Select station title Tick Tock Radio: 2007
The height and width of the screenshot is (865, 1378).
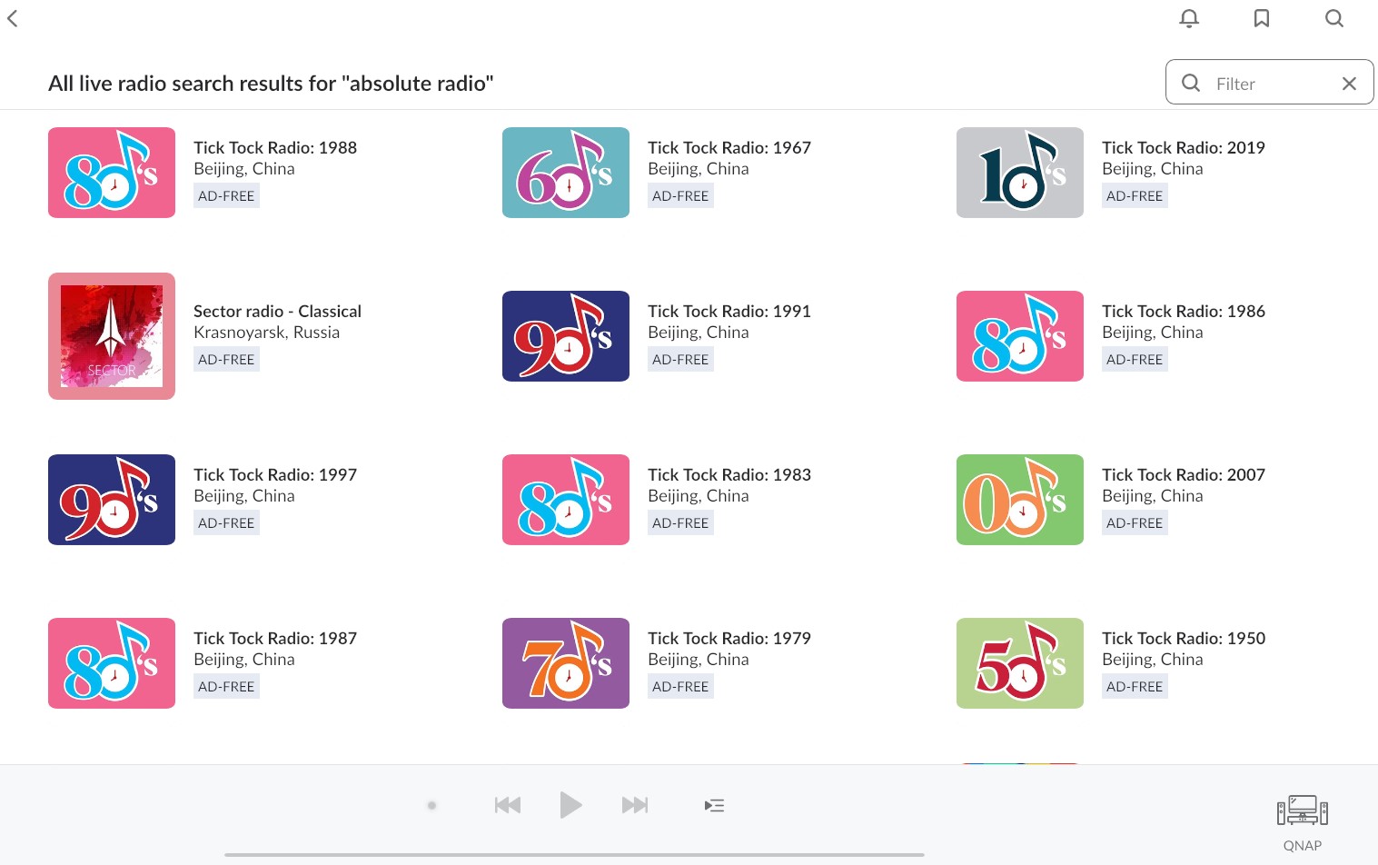[x=1184, y=474]
